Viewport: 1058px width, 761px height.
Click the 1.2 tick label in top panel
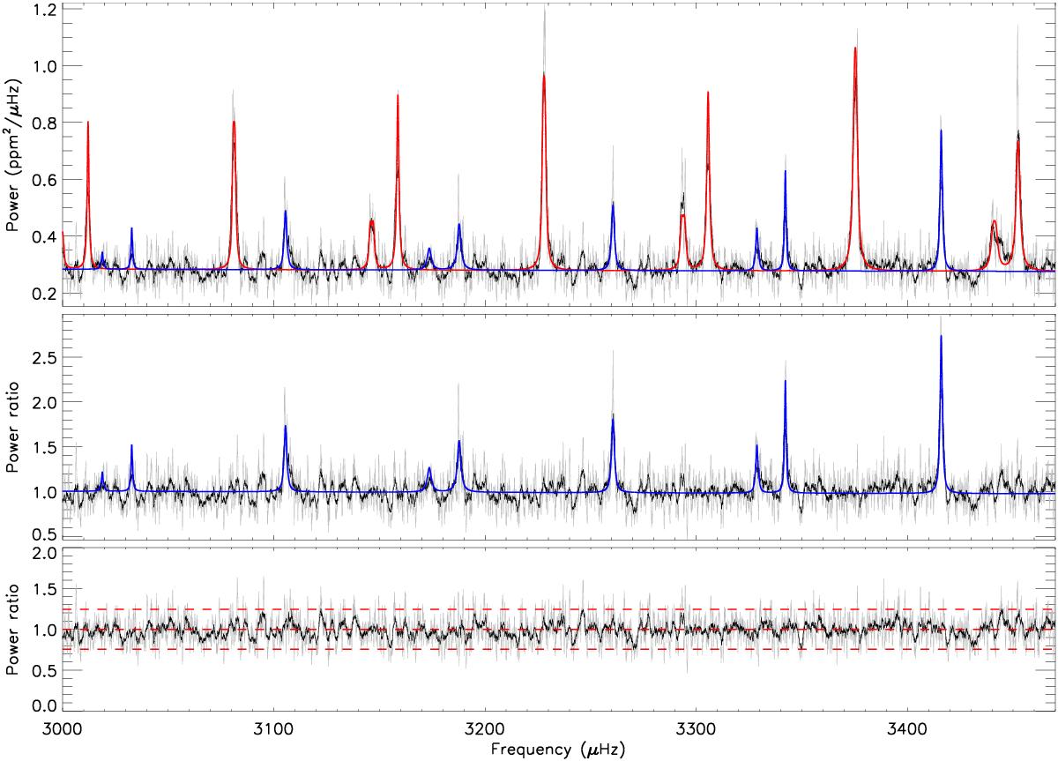(x=40, y=10)
